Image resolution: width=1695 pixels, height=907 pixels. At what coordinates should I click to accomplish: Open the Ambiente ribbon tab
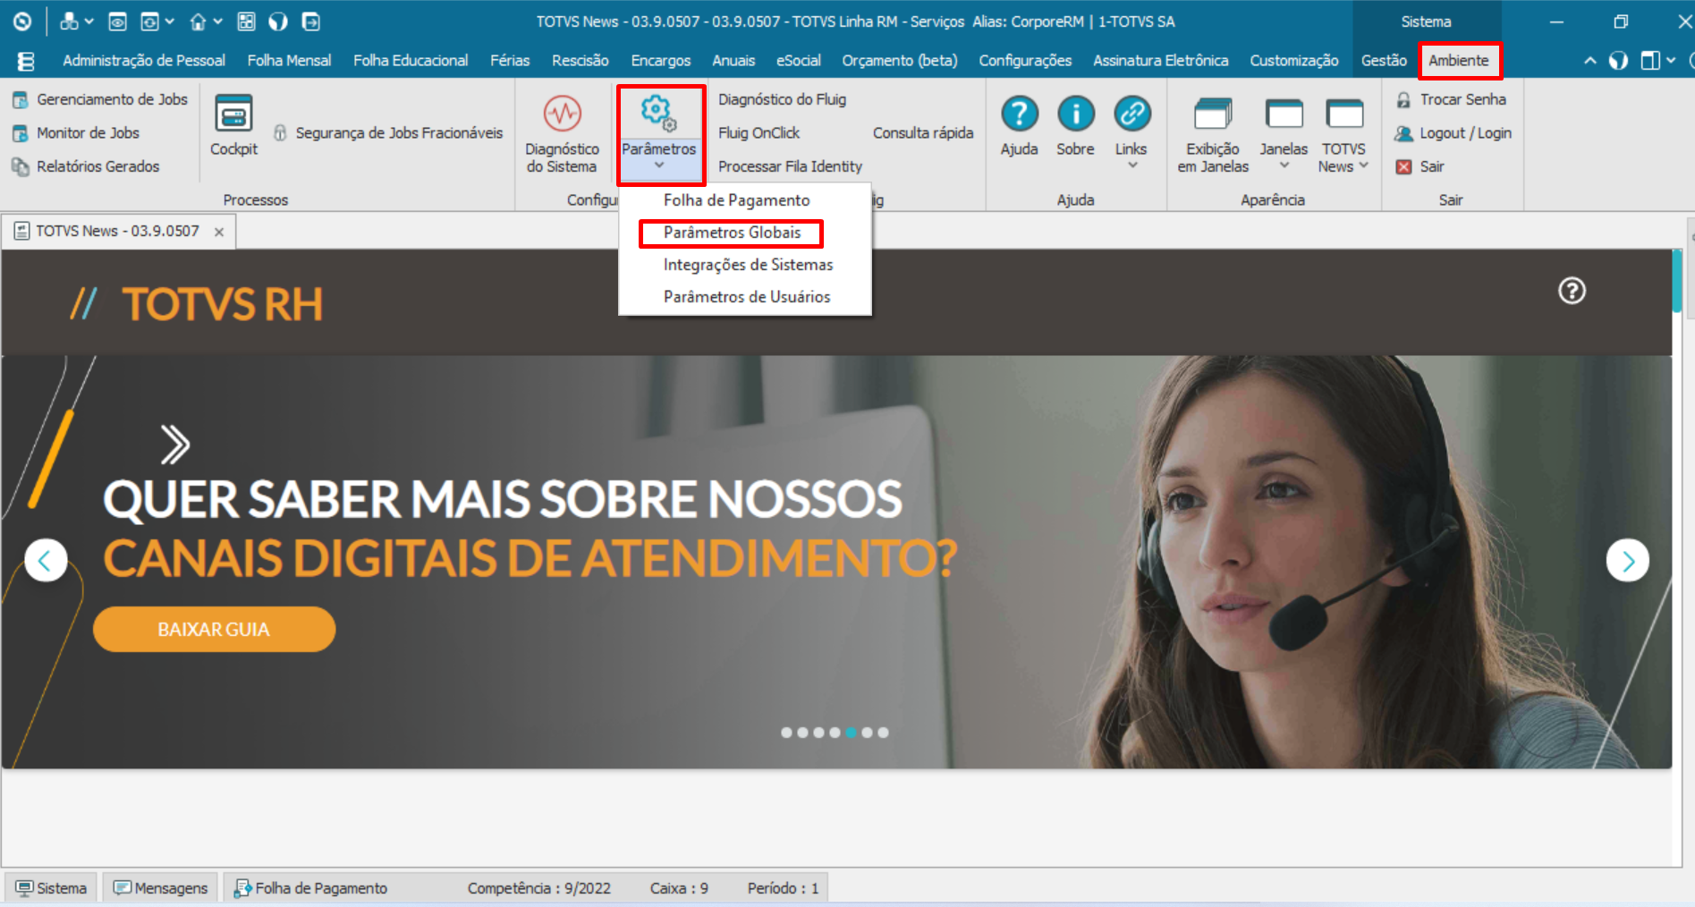tap(1458, 61)
